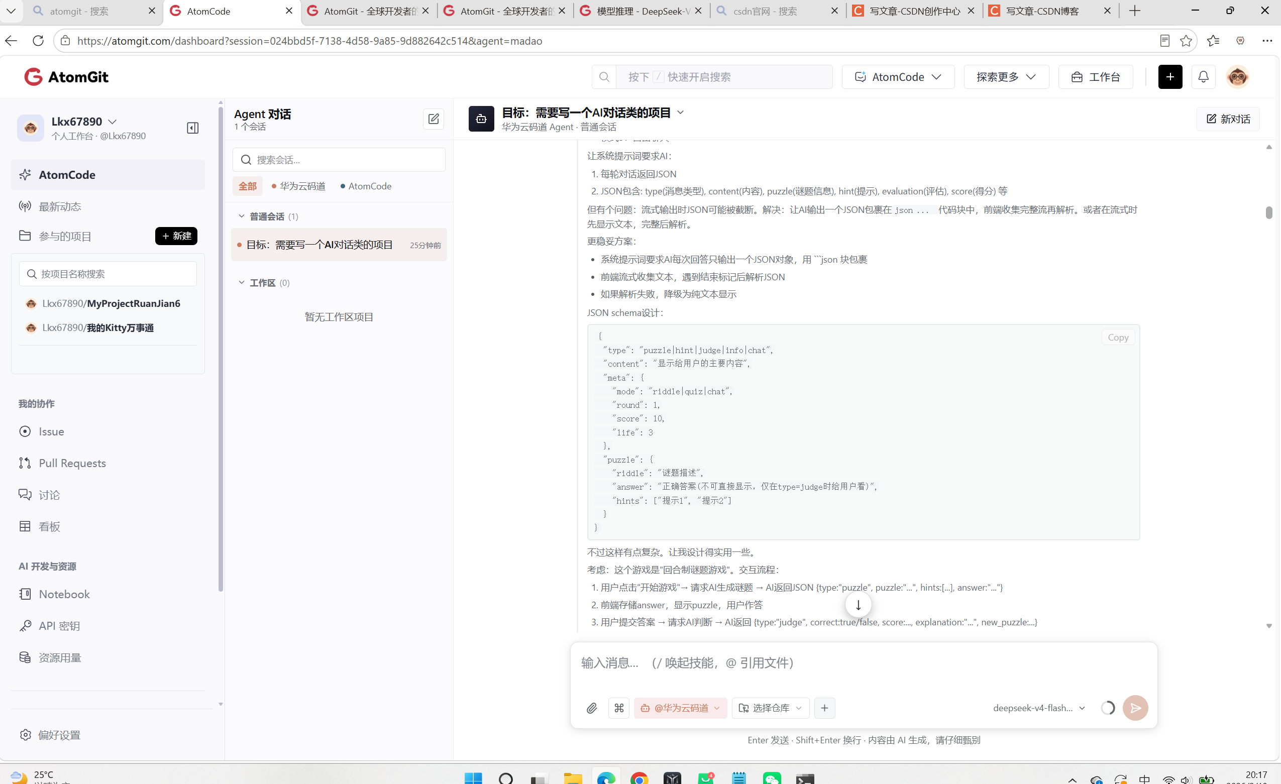The height and width of the screenshot is (784, 1281).
Task: Click the new Agent conversation edit icon
Action: click(434, 119)
